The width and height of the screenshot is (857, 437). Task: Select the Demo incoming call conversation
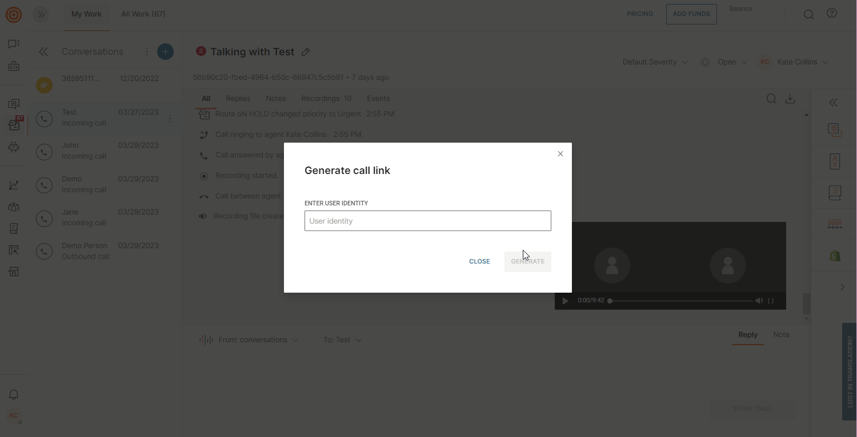106,185
